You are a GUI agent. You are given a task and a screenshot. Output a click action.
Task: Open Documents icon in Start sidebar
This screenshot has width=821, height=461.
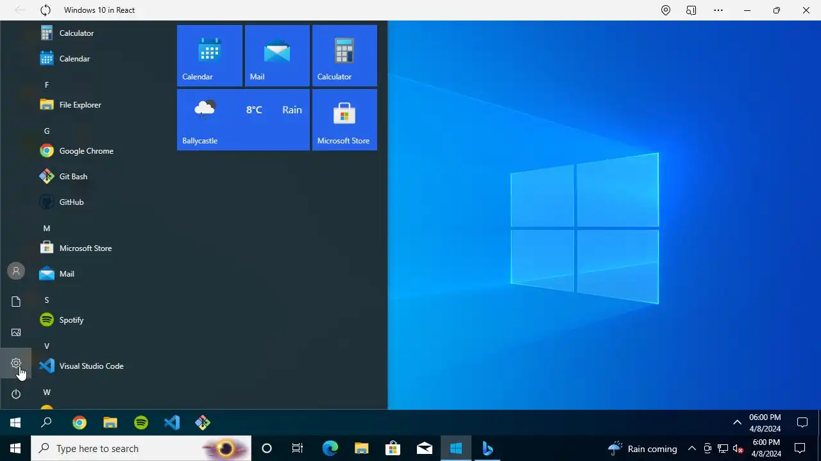click(x=16, y=302)
